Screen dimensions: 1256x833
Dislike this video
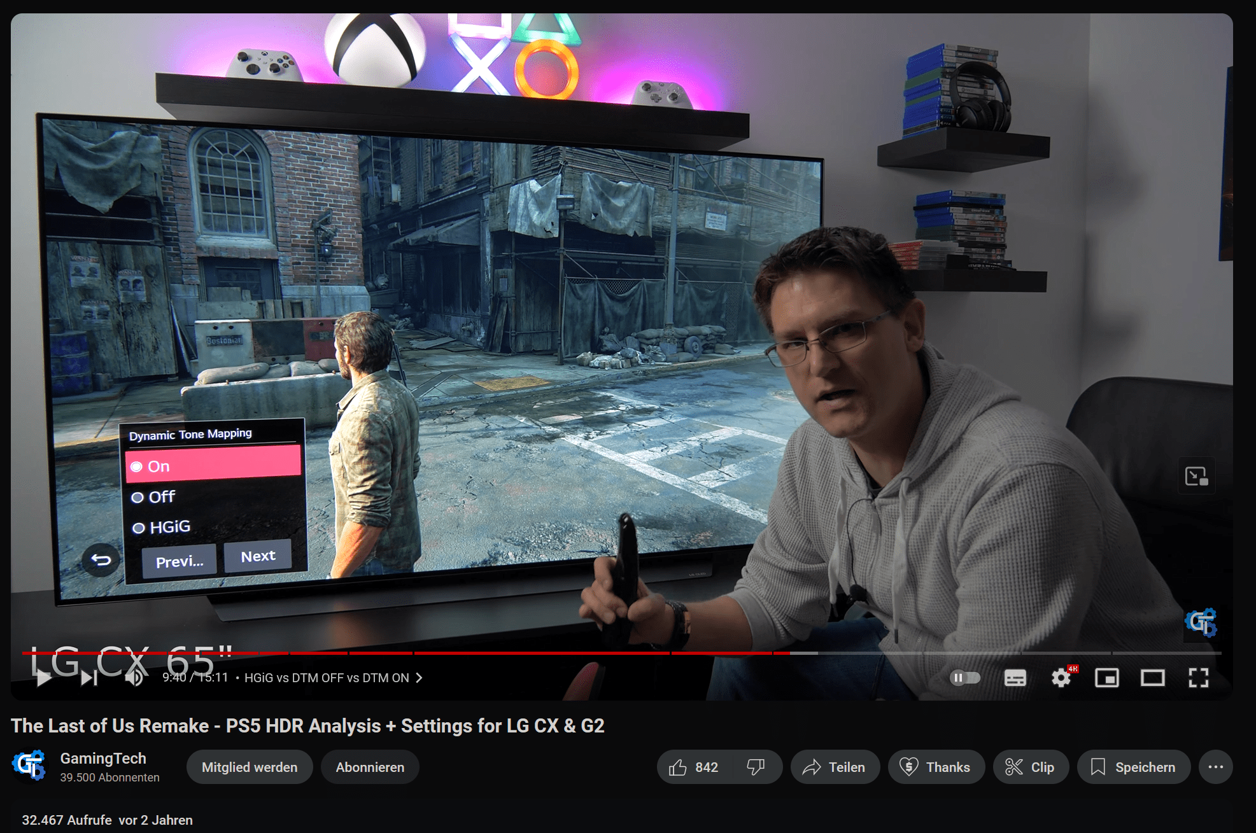pyautogui.click(x=756, y=767)
